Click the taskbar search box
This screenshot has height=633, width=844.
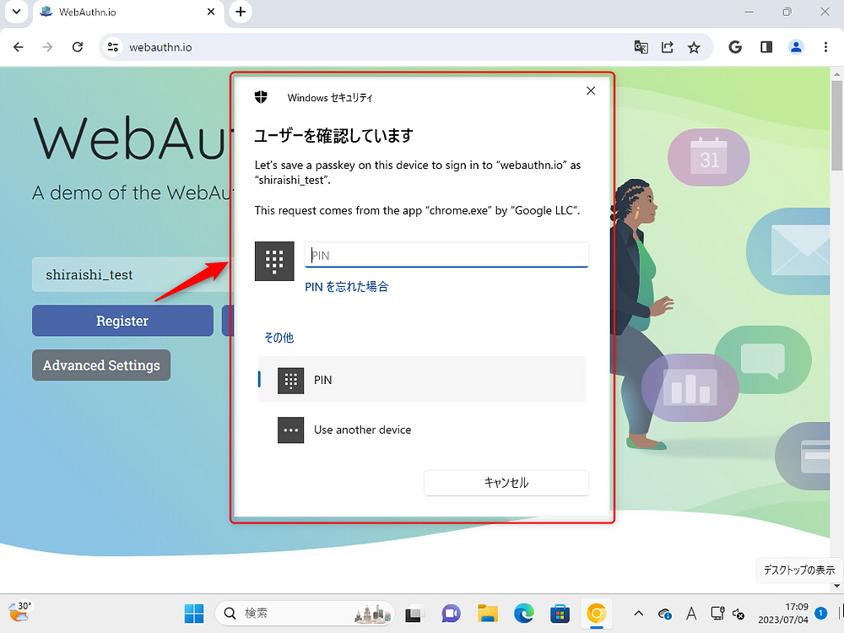coord(305,613)
